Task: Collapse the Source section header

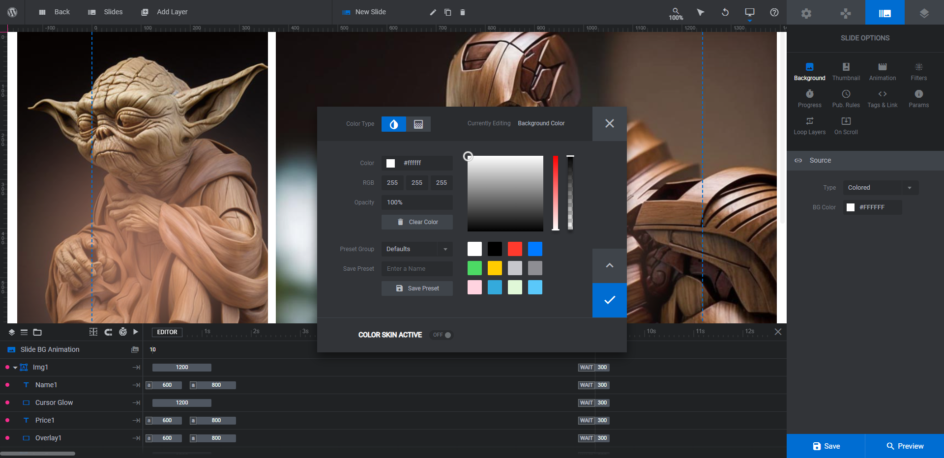Action: (x=865, y=161)
